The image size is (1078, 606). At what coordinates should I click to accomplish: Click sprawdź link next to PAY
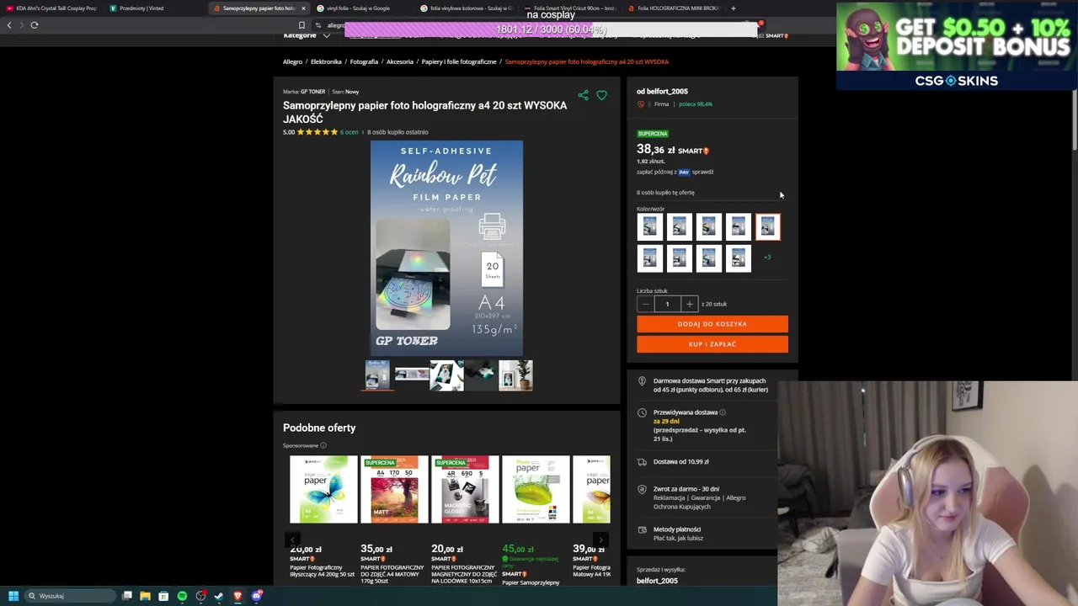(x=702, y=172)
